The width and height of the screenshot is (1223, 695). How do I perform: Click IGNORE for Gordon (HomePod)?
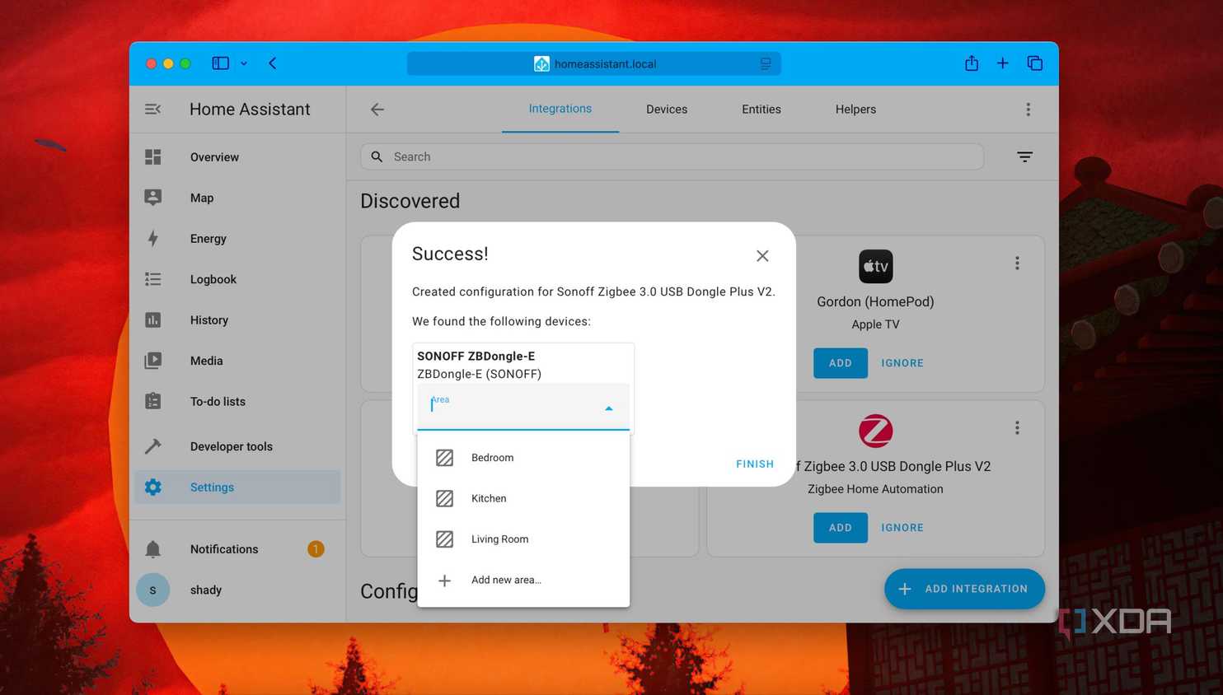pyautogui.click(x=902, y=363)
